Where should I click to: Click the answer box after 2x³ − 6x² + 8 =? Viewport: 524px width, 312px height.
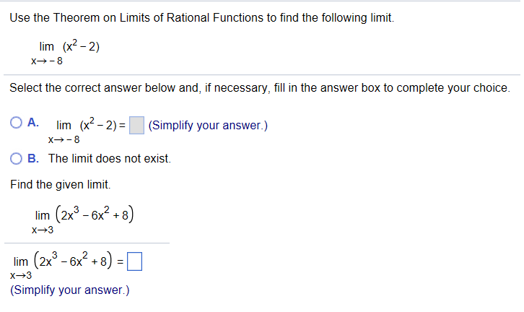coord(135,261)
